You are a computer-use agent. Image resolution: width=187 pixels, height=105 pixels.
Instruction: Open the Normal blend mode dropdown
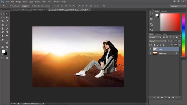pyautogui.click(x=158, y=41)
